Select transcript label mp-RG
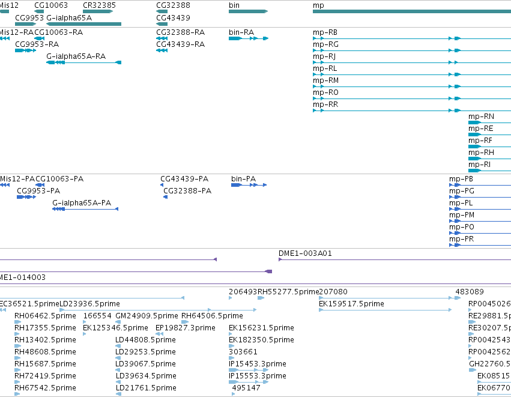 pos(325,44)
